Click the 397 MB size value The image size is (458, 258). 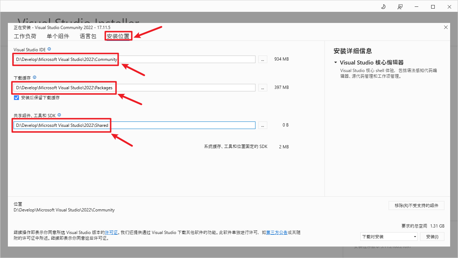click(x=281, y=87)
